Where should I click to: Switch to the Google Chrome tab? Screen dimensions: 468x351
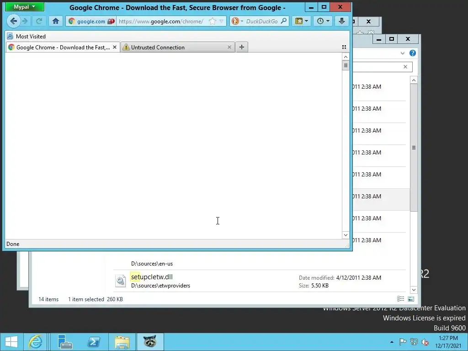[x=63, y=47]
